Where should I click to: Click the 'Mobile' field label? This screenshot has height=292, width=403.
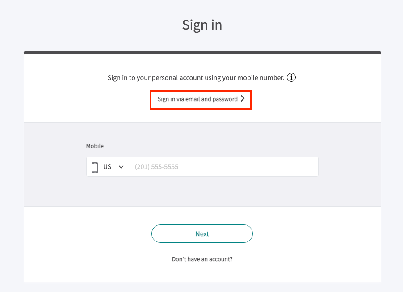[95, 146]
